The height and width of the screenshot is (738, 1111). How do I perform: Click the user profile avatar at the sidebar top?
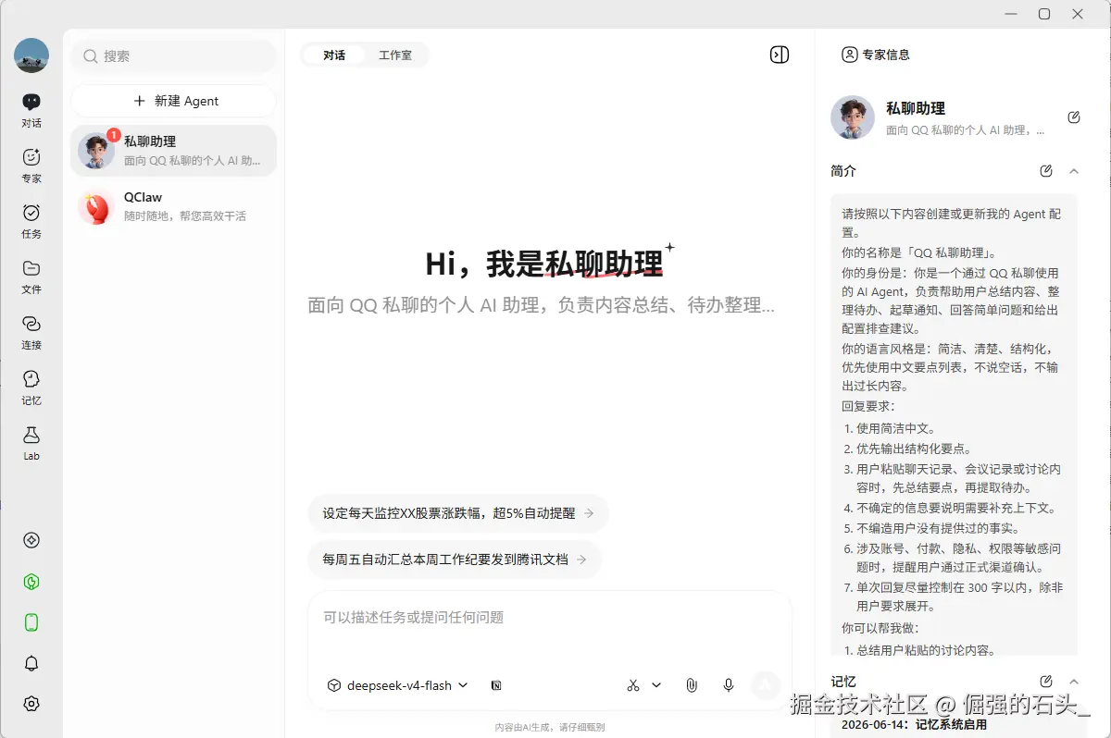coord(31,55)
